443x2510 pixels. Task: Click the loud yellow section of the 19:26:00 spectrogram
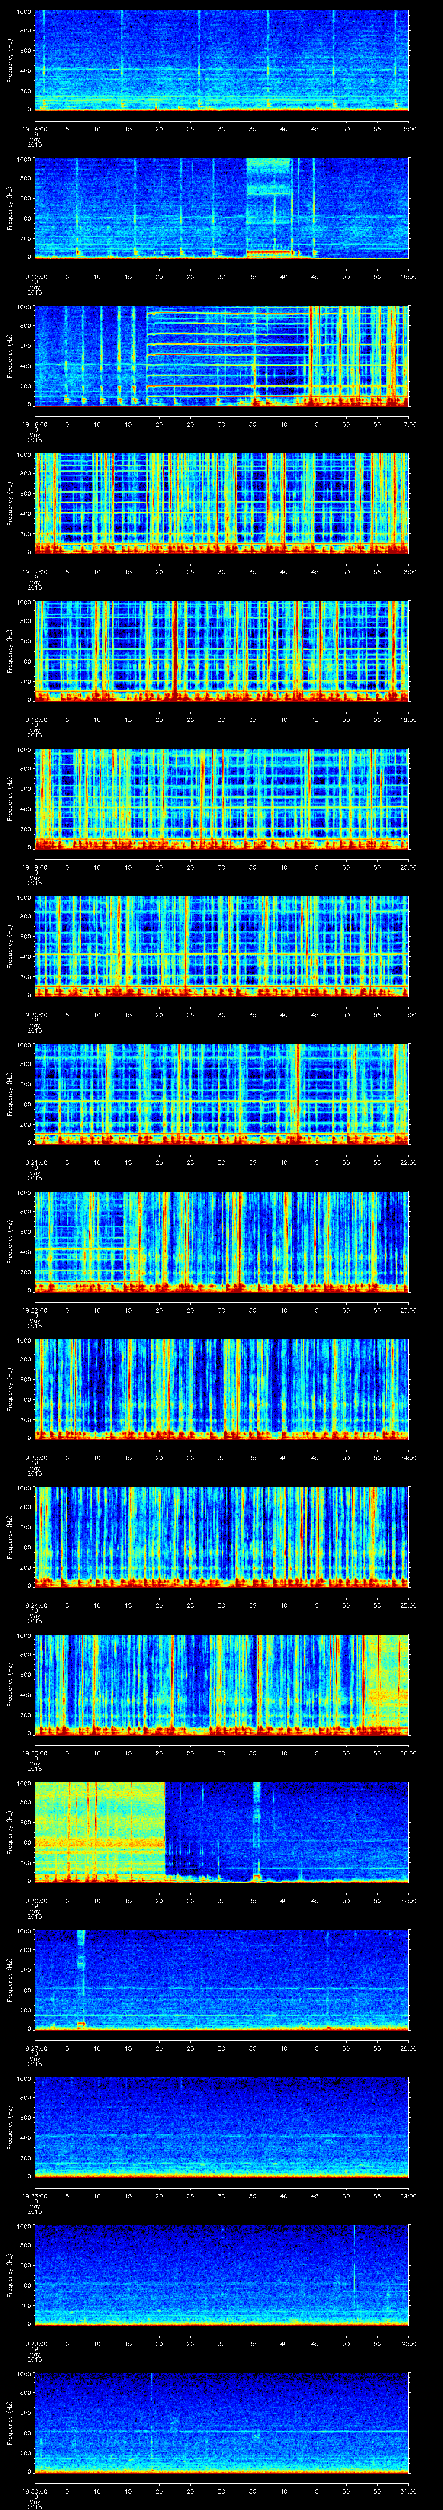[100, 1832]
